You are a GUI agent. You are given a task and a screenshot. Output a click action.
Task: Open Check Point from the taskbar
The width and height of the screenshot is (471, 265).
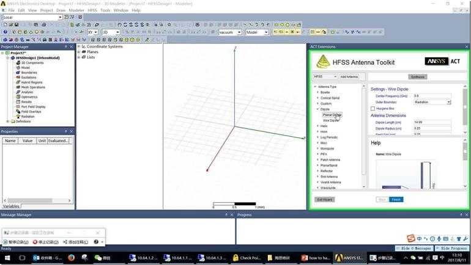[247, 258]
